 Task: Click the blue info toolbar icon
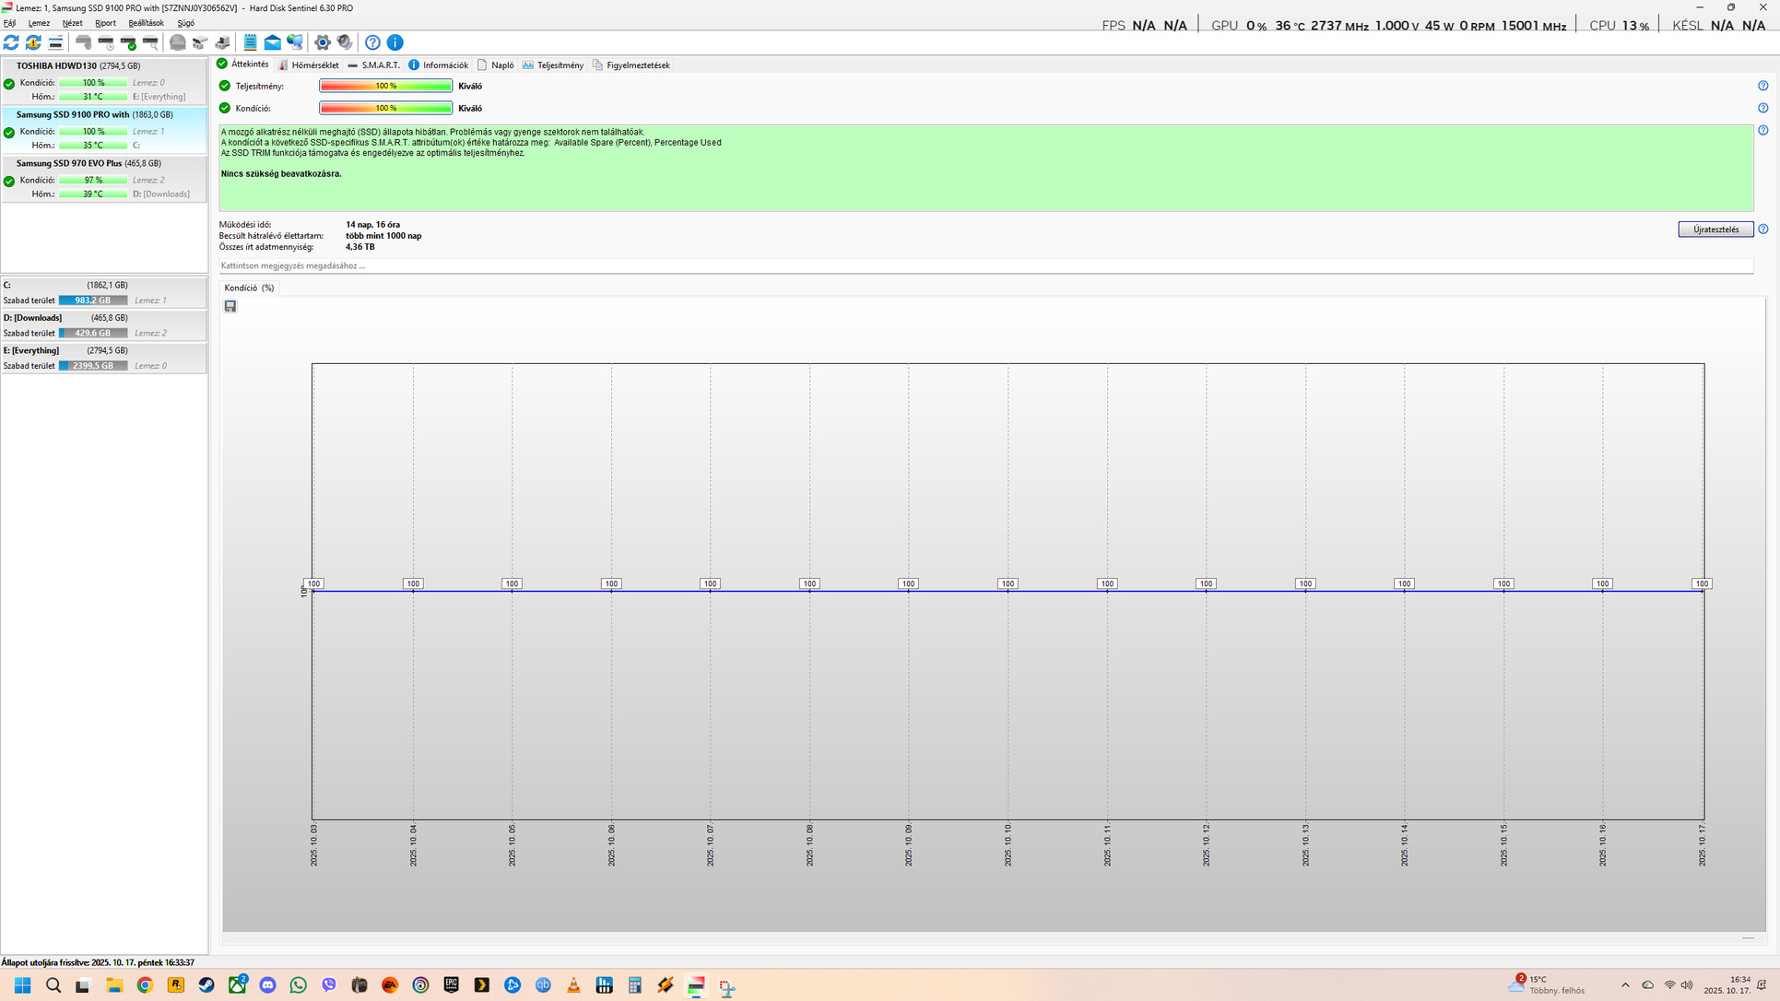(395, 42)
